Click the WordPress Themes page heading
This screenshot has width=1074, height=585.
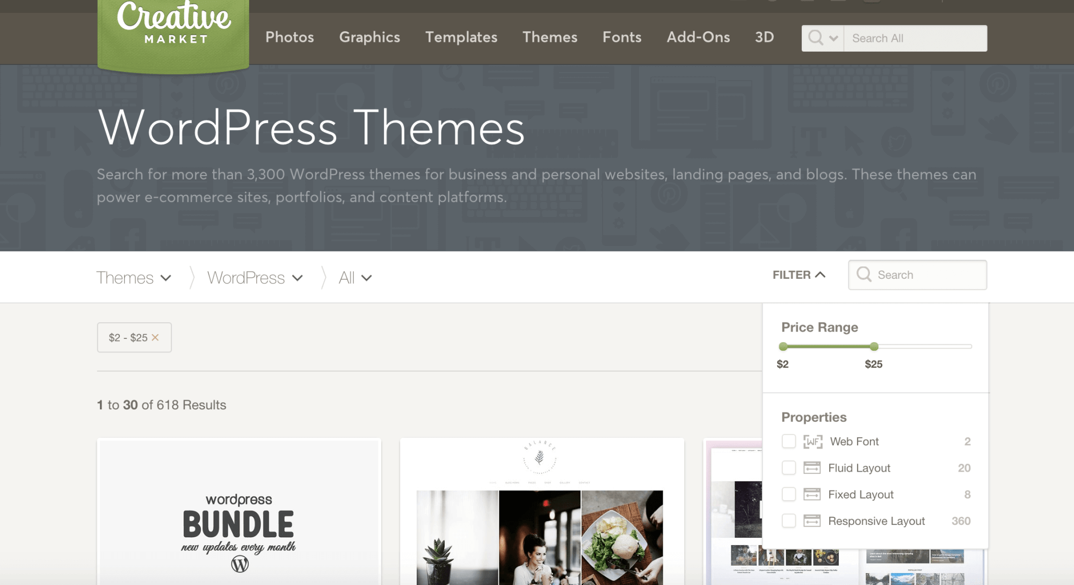tap(311, 127)
